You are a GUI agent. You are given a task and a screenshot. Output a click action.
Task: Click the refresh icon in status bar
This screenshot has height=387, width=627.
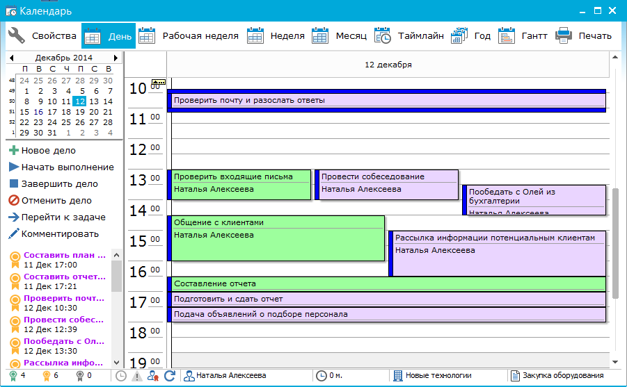pos(169,376)
